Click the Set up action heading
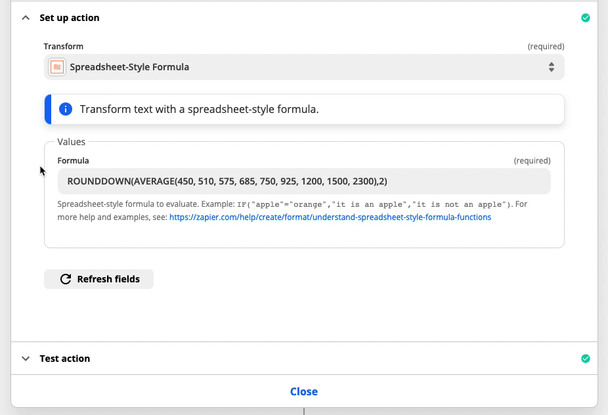 [x=70, y=18]
